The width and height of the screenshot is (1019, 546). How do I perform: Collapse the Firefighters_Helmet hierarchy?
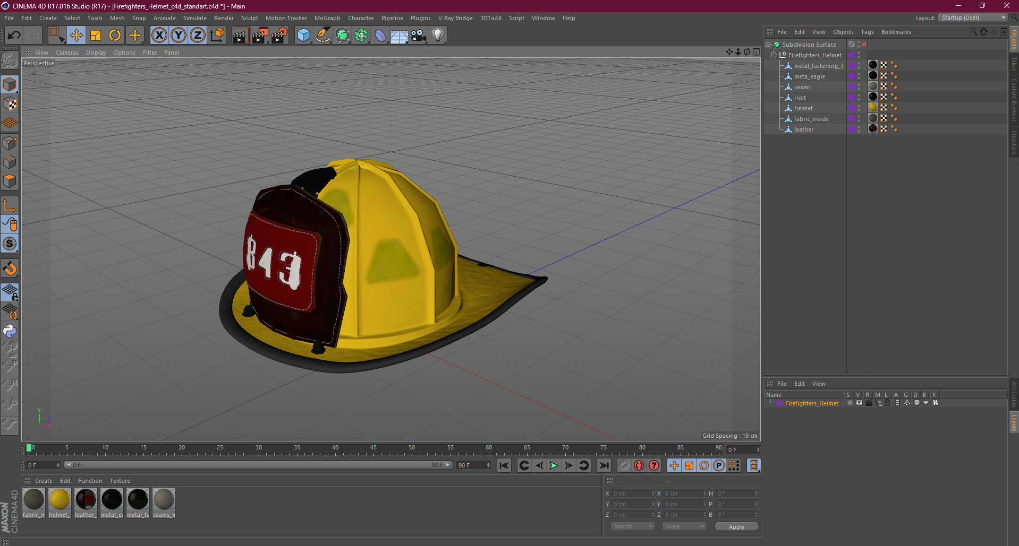click(x=775, y=55)
